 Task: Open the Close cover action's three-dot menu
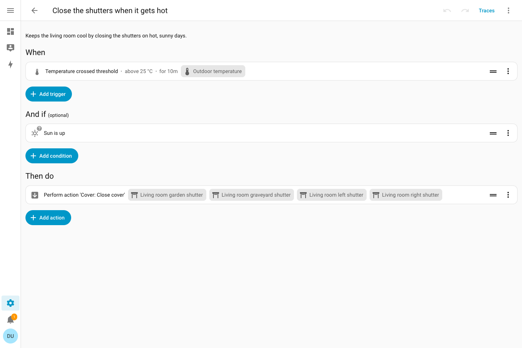(508, 195)
